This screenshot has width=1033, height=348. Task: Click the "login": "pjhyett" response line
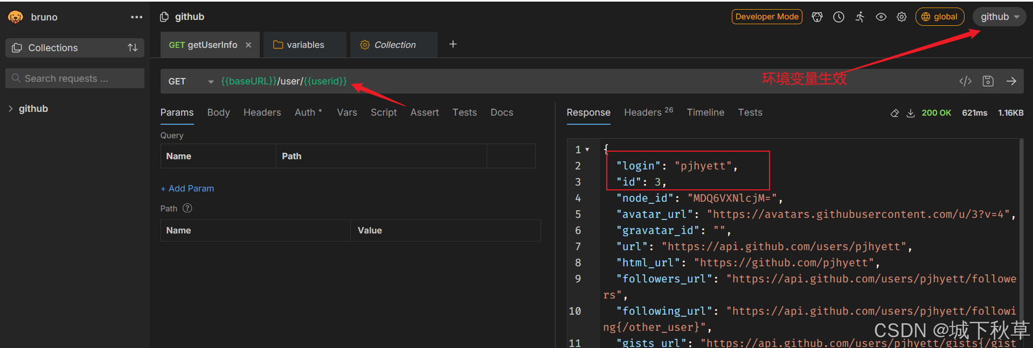(x=677, y=166)
